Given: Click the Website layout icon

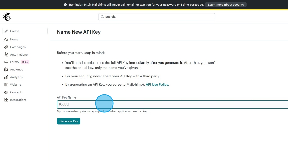Looking at the screenshot, I should (6, 85).
